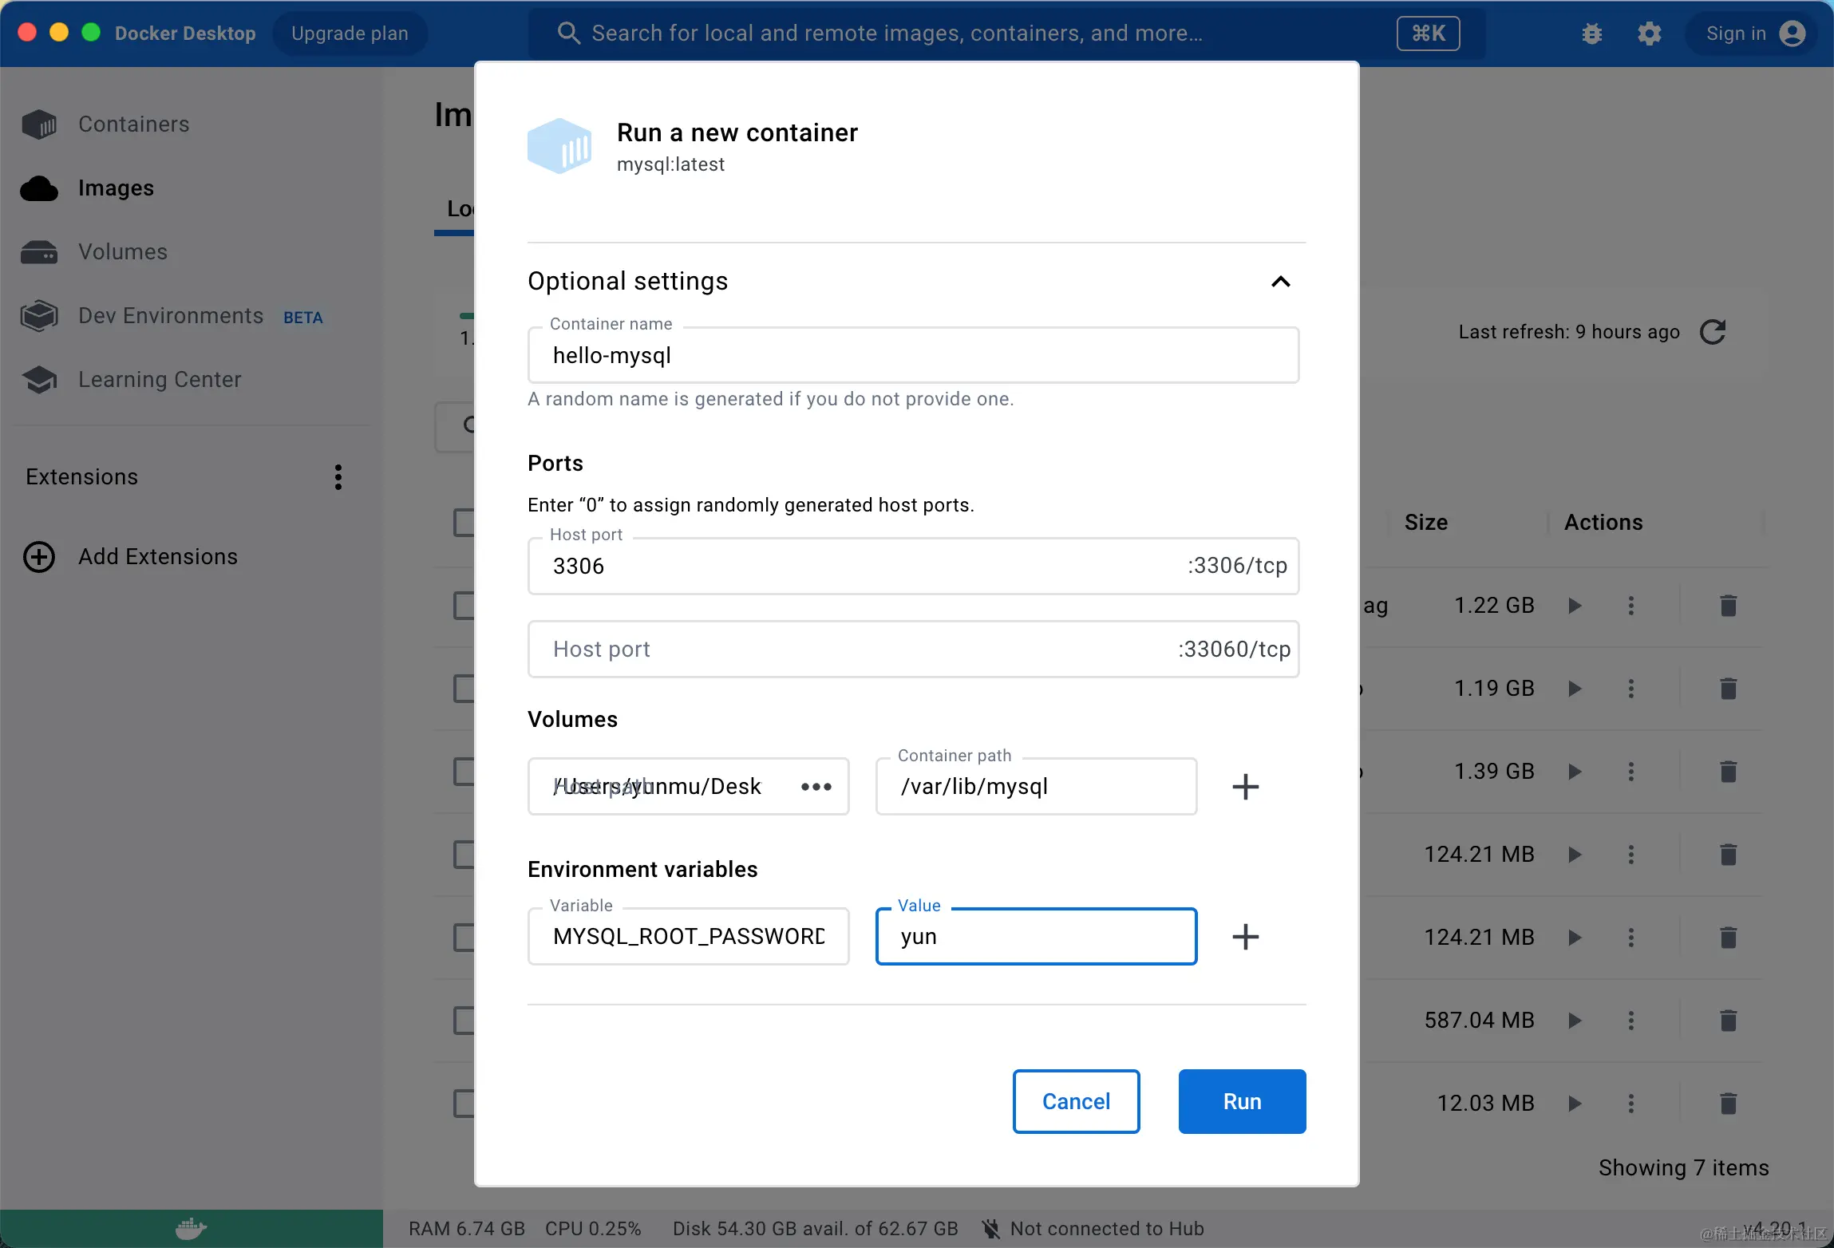Run the first 124.21 MB image
The width and height of the screenshot is (1834, 1248).
tap(1575, 855)
